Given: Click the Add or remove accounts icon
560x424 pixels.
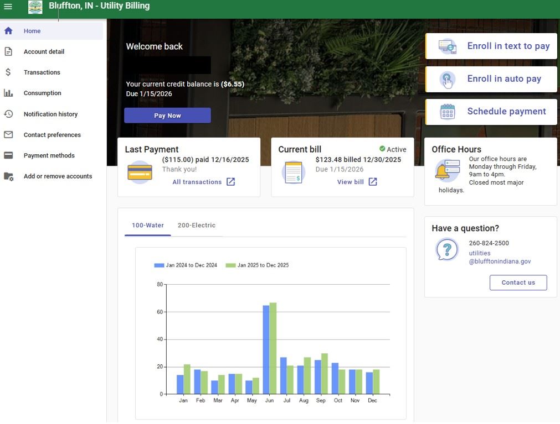Looking at the screenshot, I should click(x=7, y=176).
